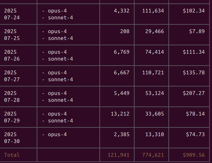Select the 6,769 token count
Image resolution: width=212 pixels, height=163 pixels.
[x=122, y=52]
